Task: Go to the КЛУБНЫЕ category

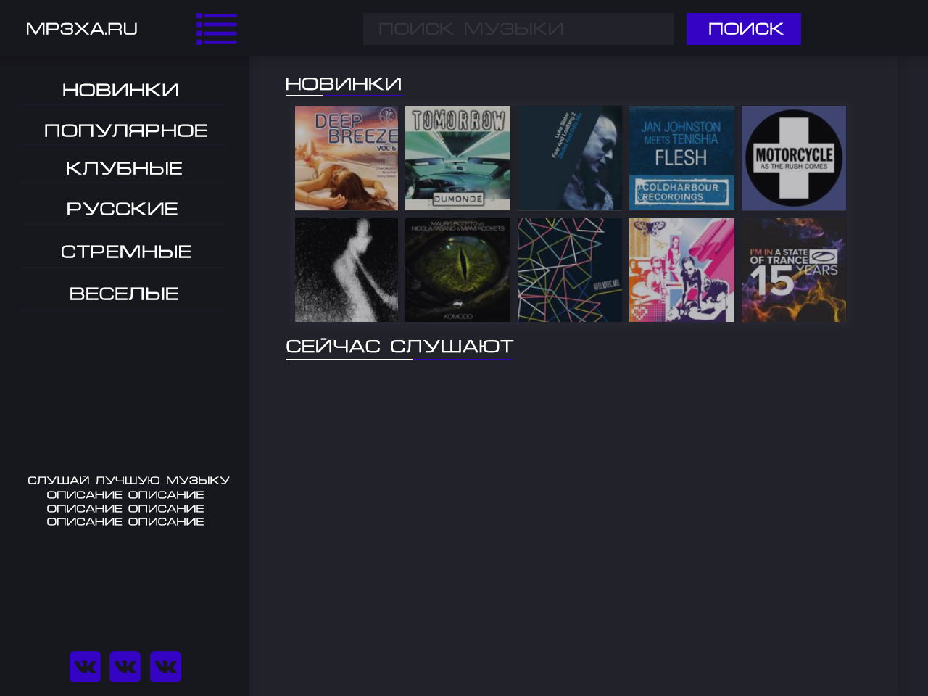Action: point(124,168)
